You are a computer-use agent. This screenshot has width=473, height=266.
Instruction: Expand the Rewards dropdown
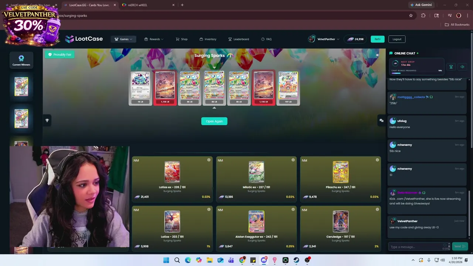tap(154, 39)
